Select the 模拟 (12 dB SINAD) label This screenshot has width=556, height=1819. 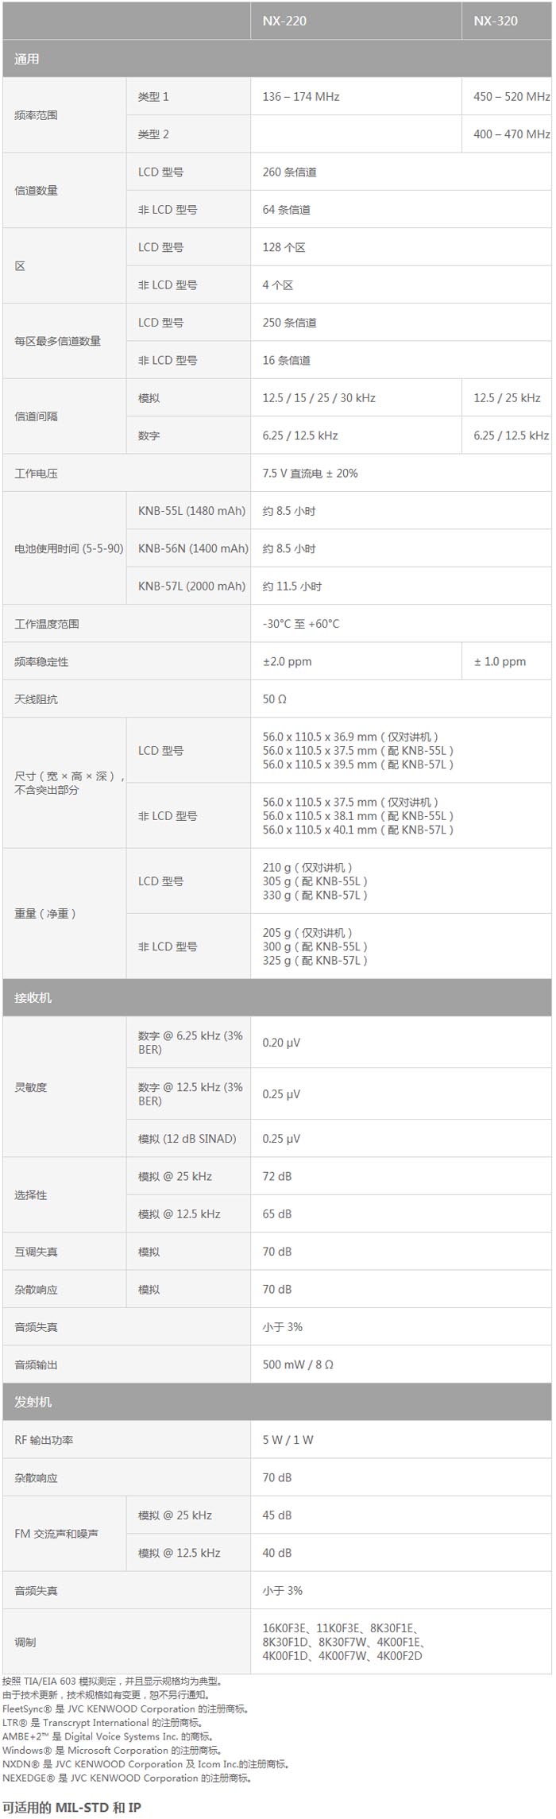(x=187, y=1139)
